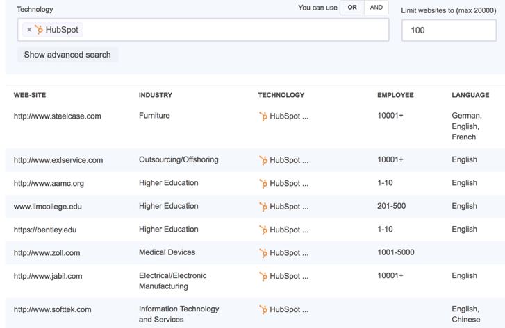This screenshot has width=505, height=328.
Task: Click Electrical/Electronic Manufacturing industry cell
Action: point(173,281)
